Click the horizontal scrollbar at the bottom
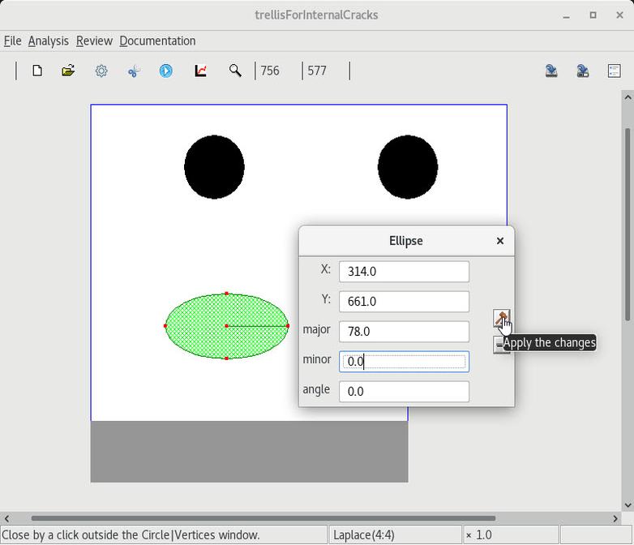This screenshot has width=634, height=545. tap(263, 518)
